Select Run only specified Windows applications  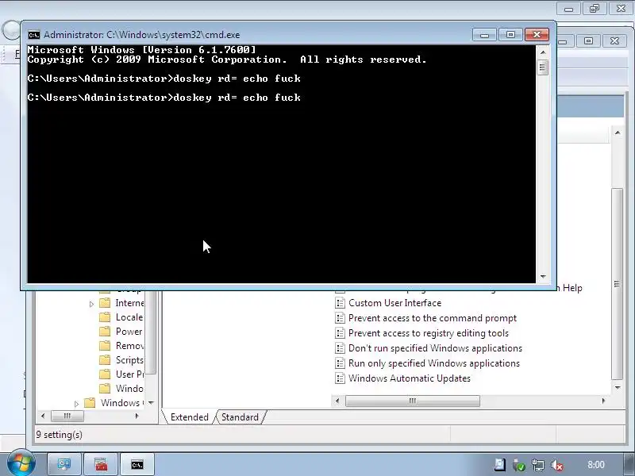(434, 363)
